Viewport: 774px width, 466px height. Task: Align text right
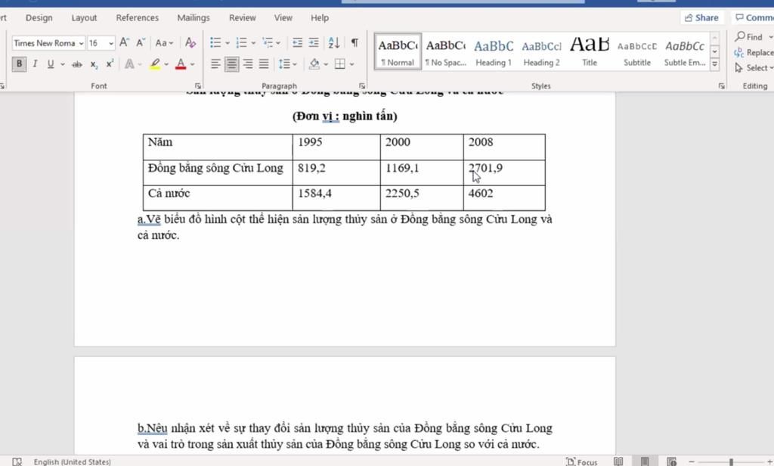(248, 64)
